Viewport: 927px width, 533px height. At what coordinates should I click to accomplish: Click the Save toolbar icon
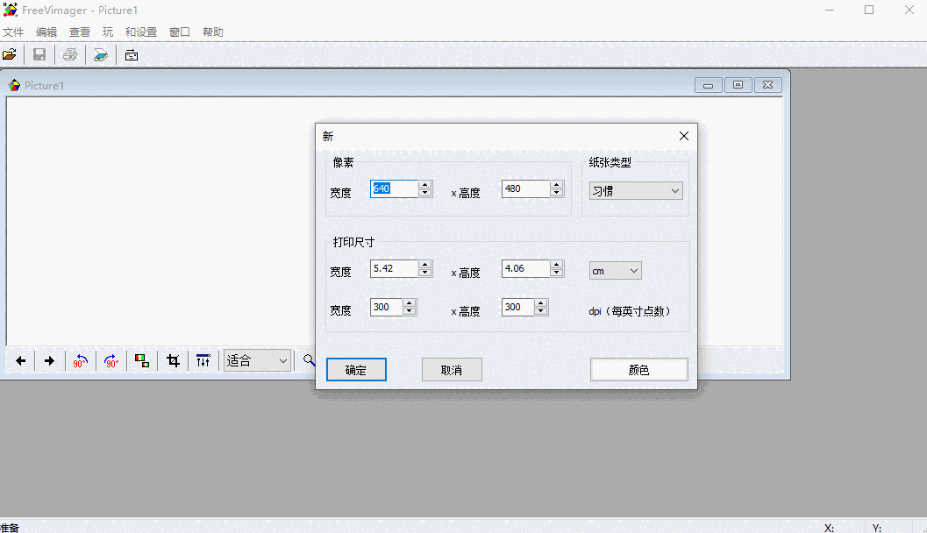click(39, 53)
